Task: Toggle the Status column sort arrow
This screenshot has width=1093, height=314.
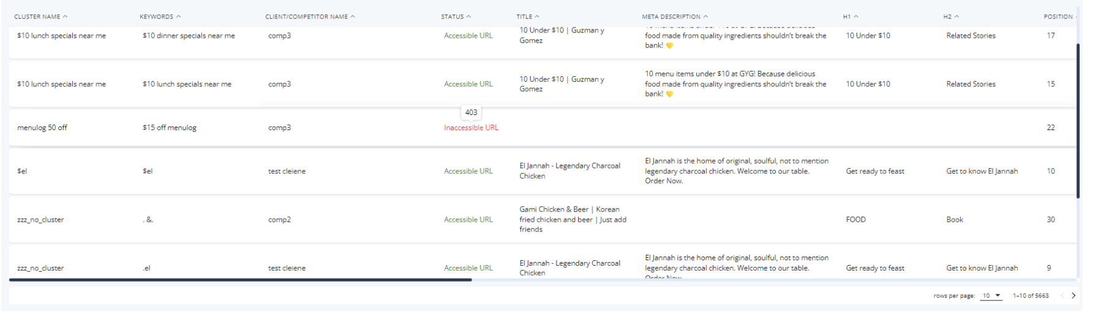Action: tap(469, 16)
